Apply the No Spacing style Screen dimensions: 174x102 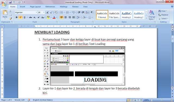click(114, 15)
